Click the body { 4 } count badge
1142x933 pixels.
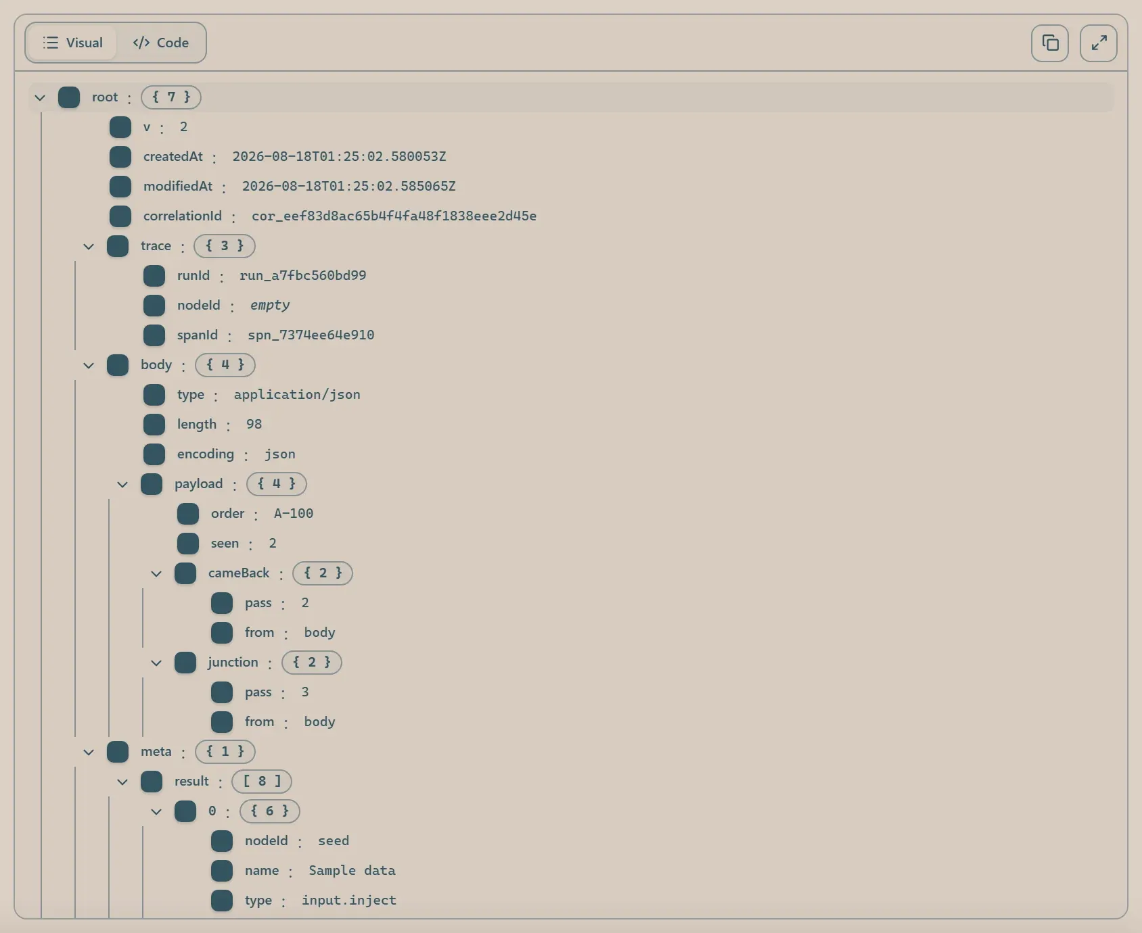click(225, 365)
